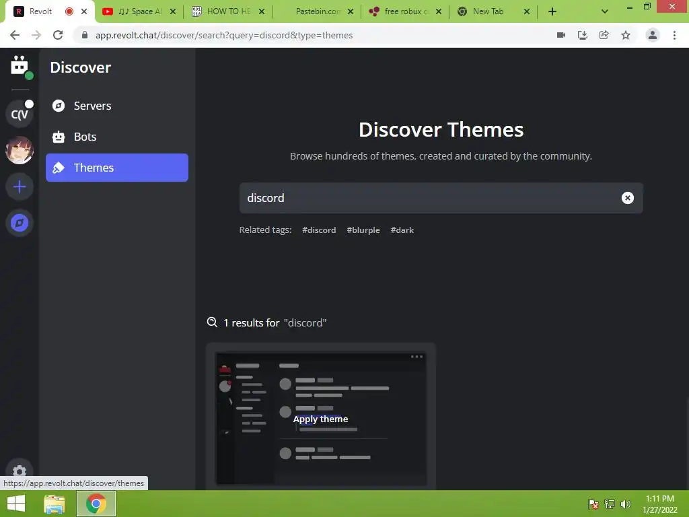Share this page icon
The height and width of the screenshot is (517, 689).
click(604, 35)
